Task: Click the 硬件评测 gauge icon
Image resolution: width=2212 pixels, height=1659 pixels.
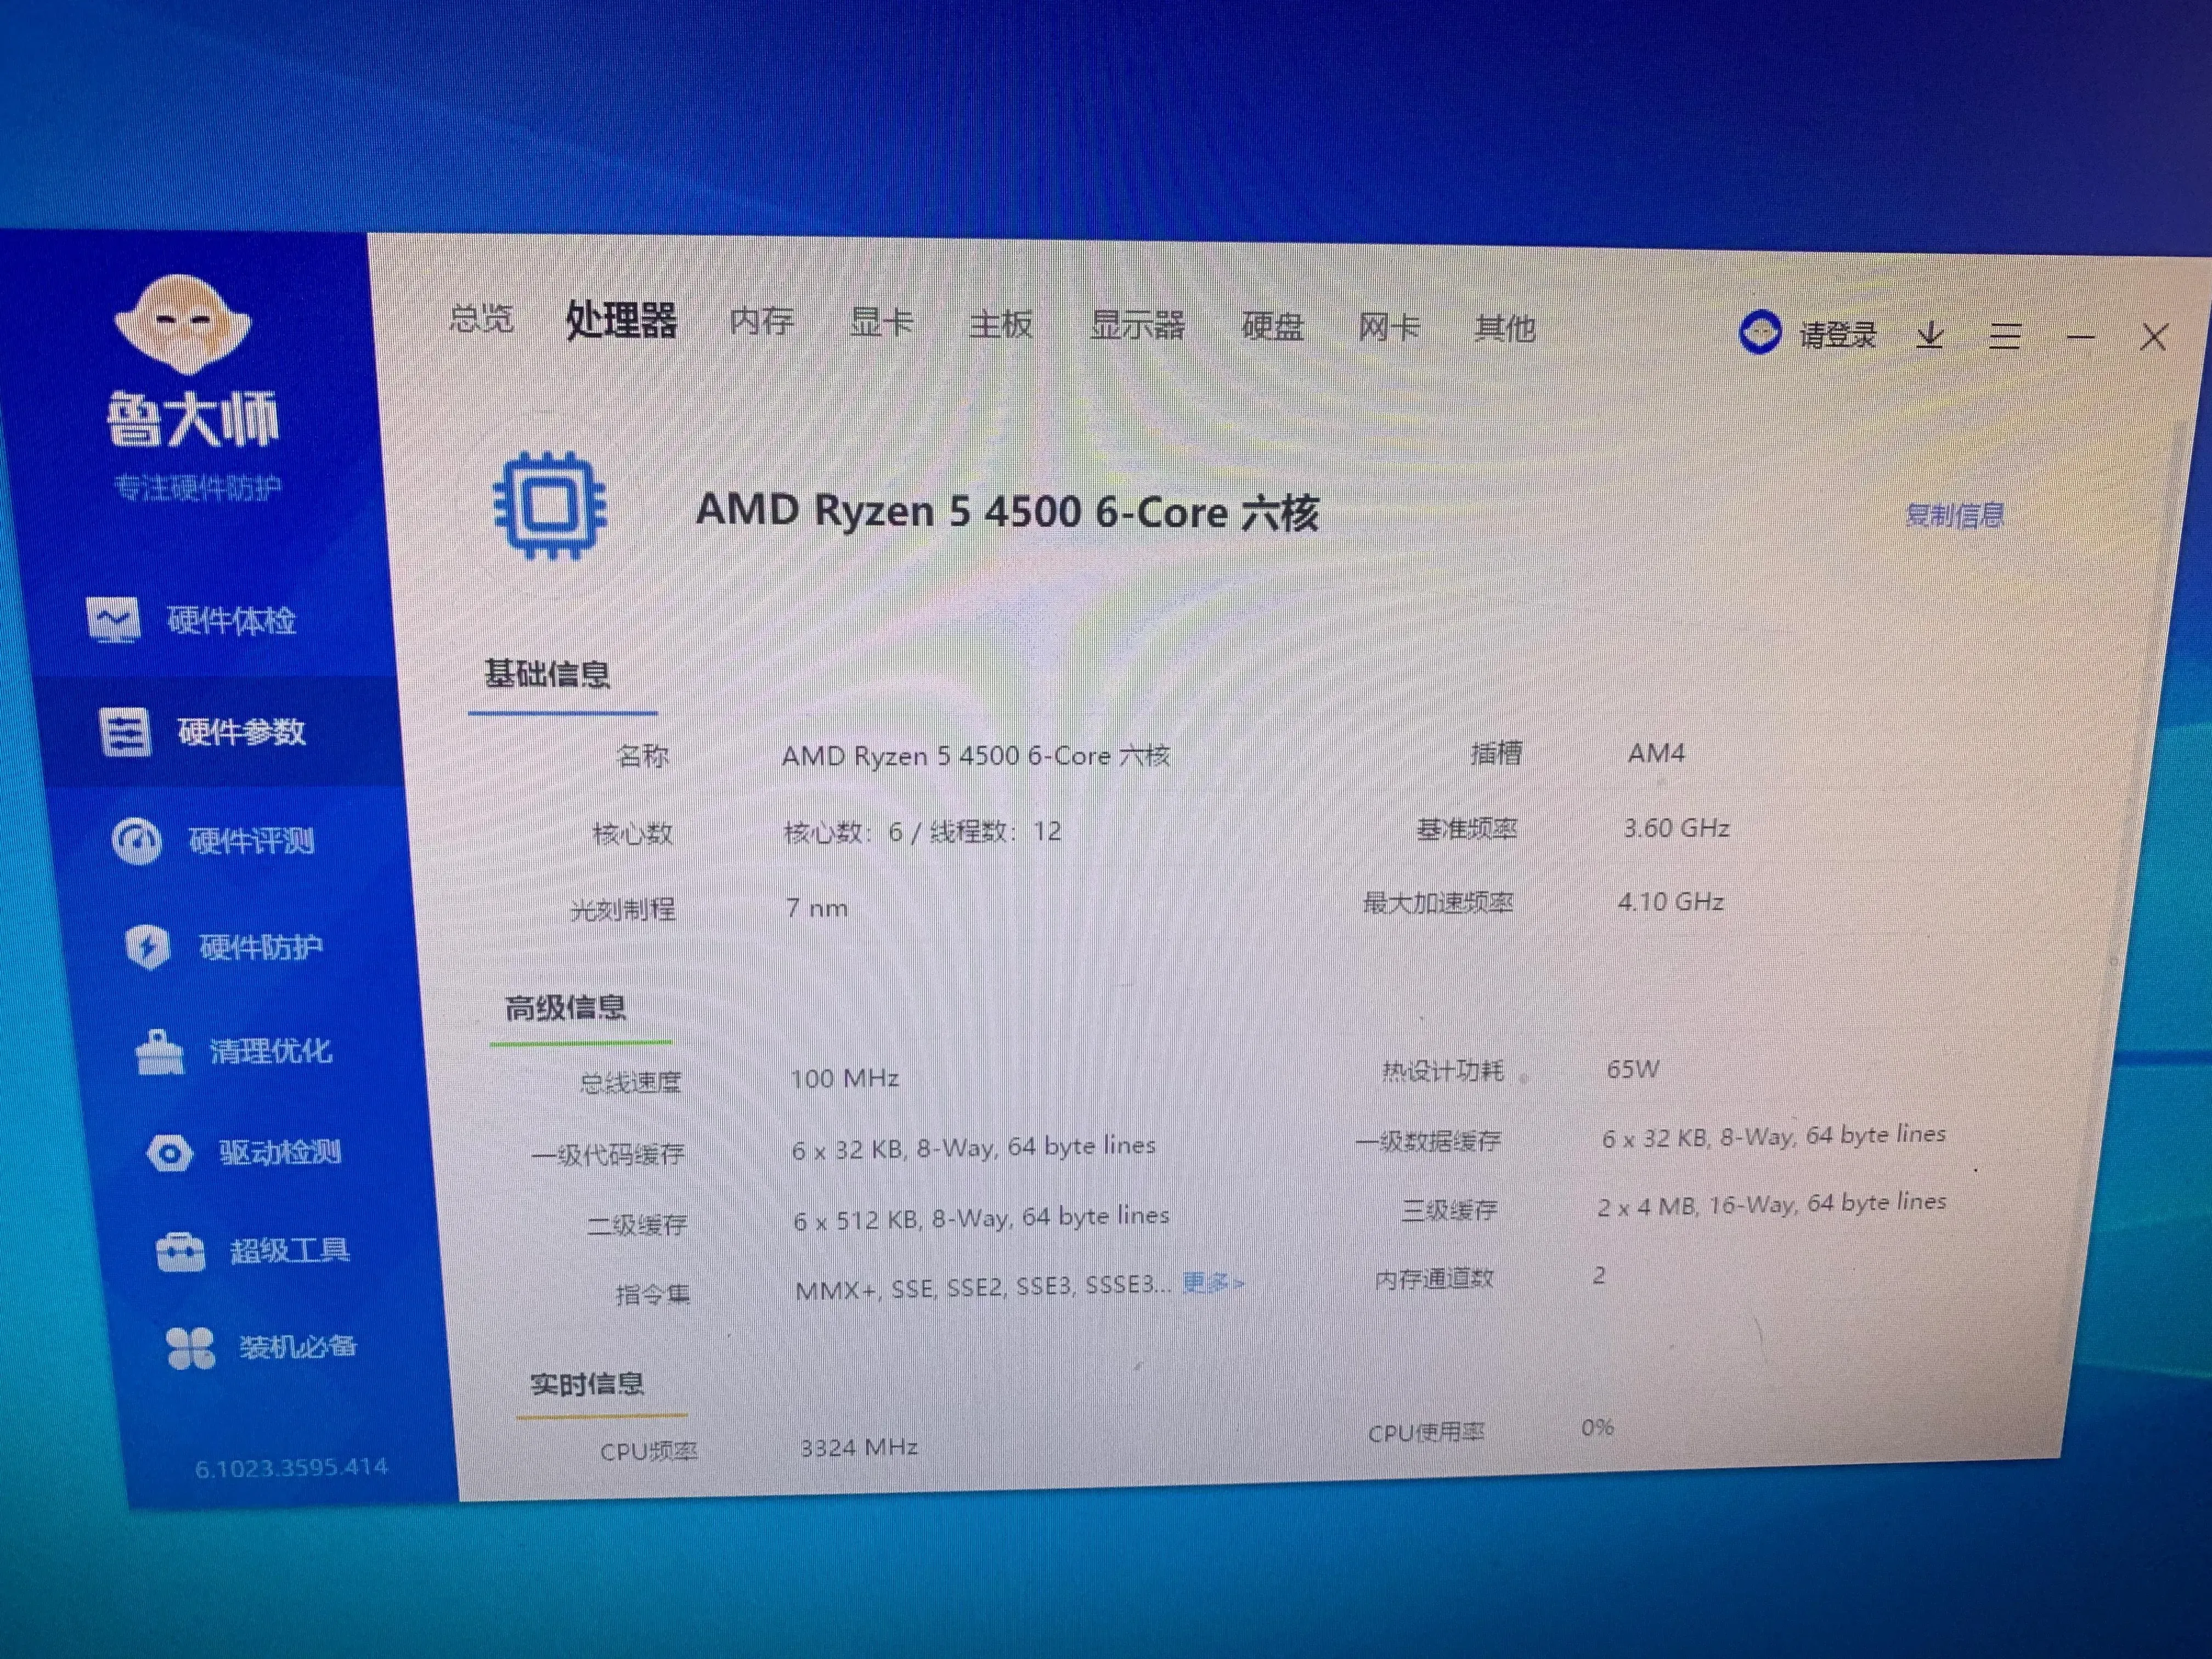Action: click(x=137, y=841)
